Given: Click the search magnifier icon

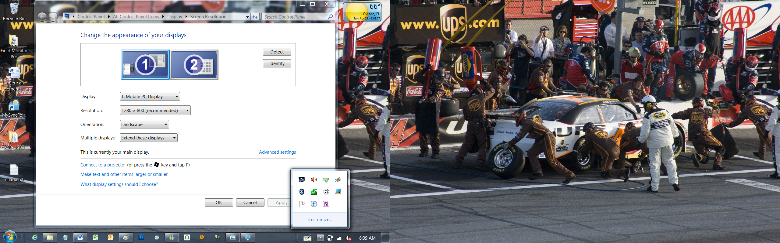Looking at the screenshot, I should [x=331, y=17].
